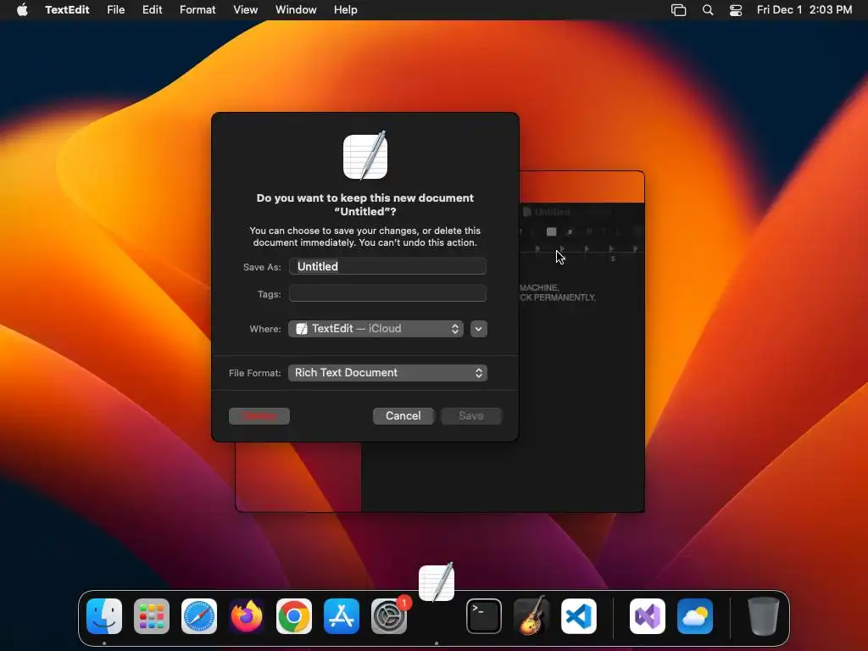Viewport: 868px width, 651px height.
Task: Open Terminal from the Dock
Action: point(484,616)
